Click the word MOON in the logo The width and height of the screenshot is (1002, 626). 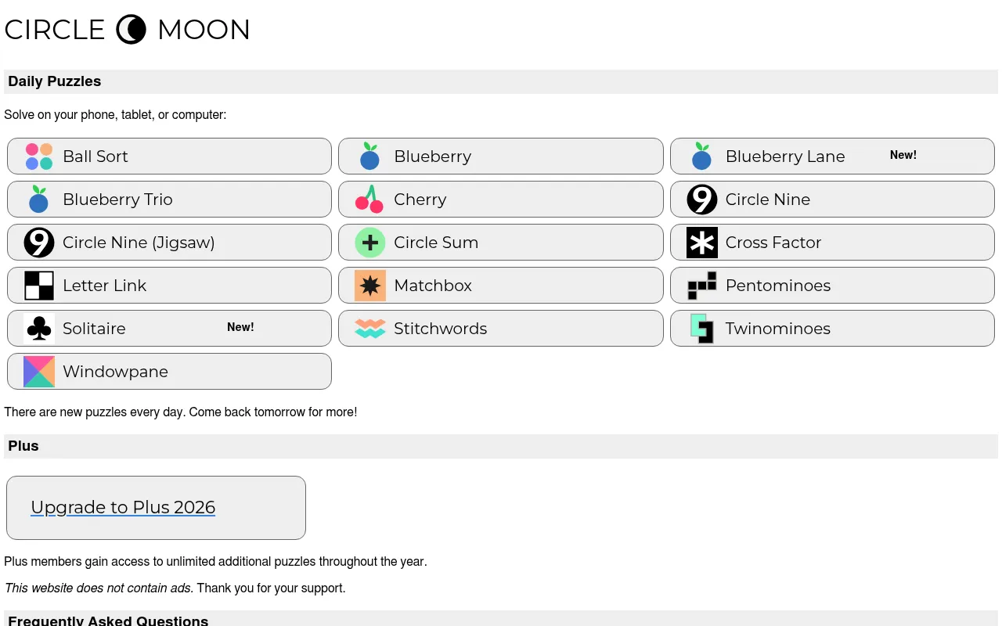(204, 30)
